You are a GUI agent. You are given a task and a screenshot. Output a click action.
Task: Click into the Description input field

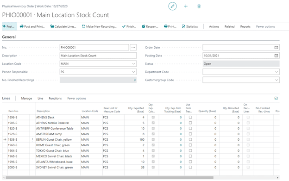click(98, 56)
